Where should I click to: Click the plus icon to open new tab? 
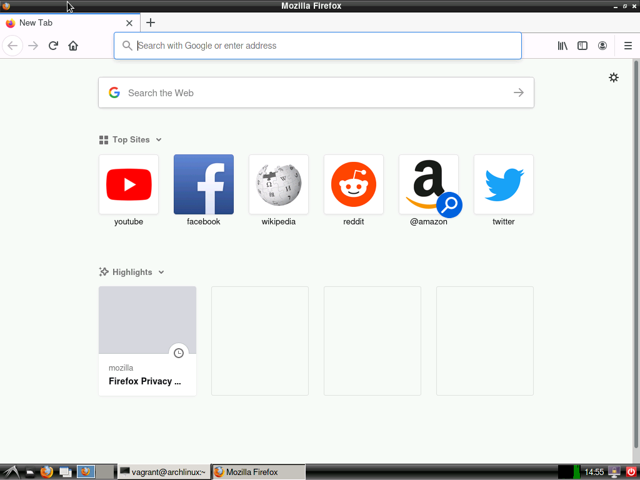click(150, 22)
